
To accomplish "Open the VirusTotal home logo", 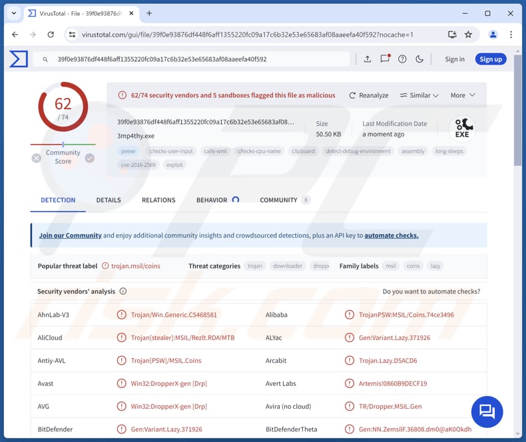I will point(19,59).
